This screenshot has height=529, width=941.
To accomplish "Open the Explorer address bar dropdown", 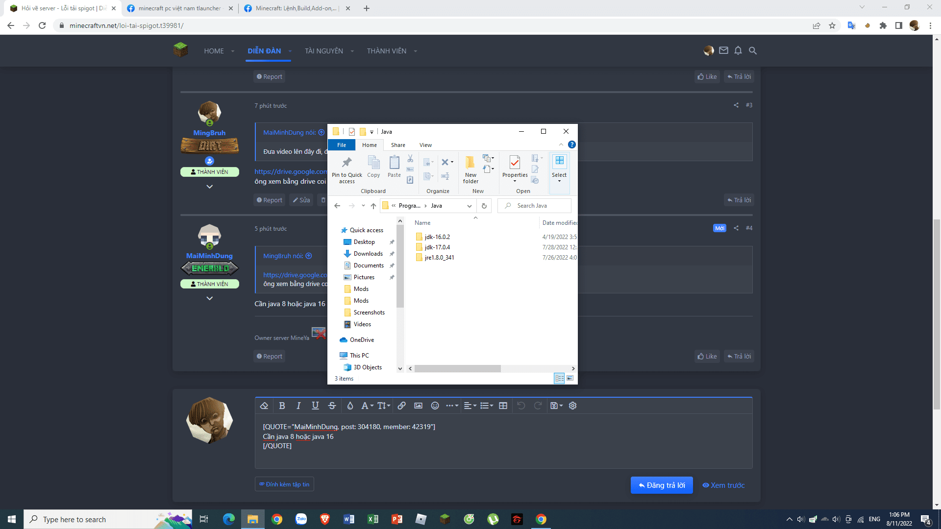I will [x=469, y=206].
